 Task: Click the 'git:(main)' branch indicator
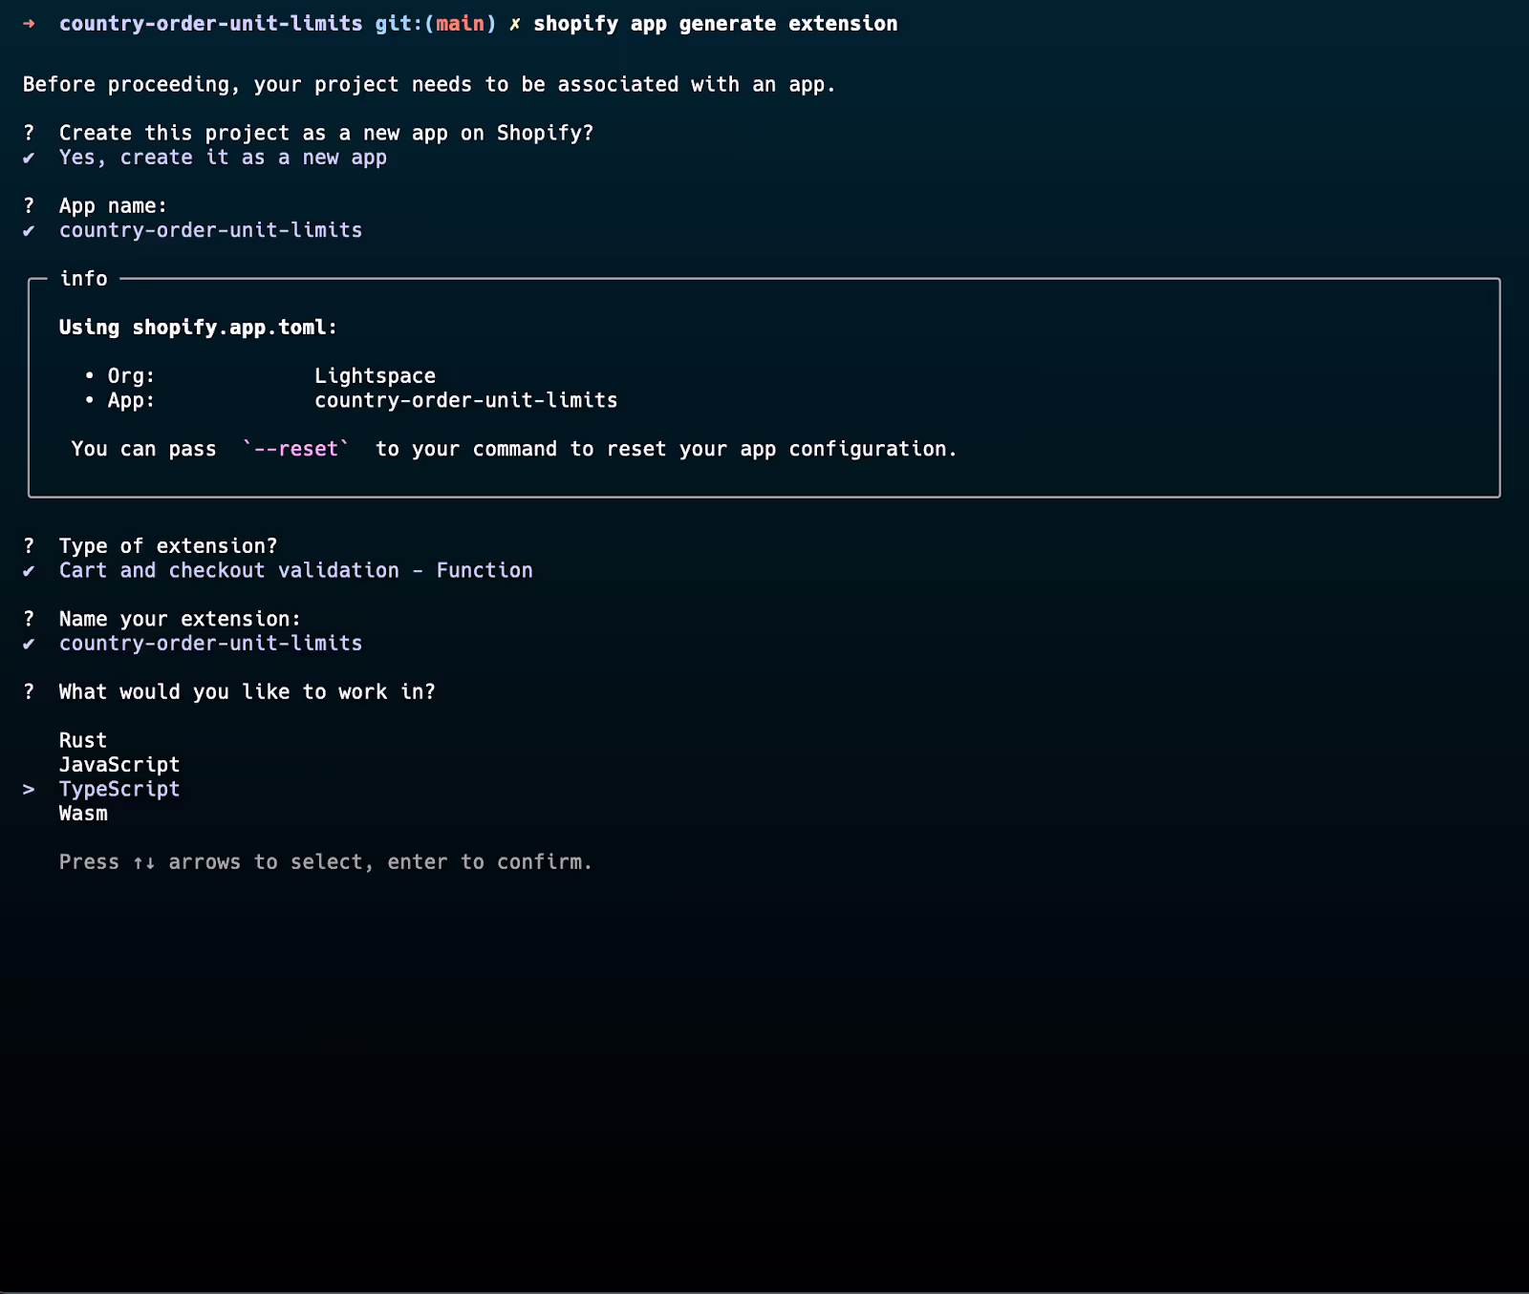click(x=436, y=24)
